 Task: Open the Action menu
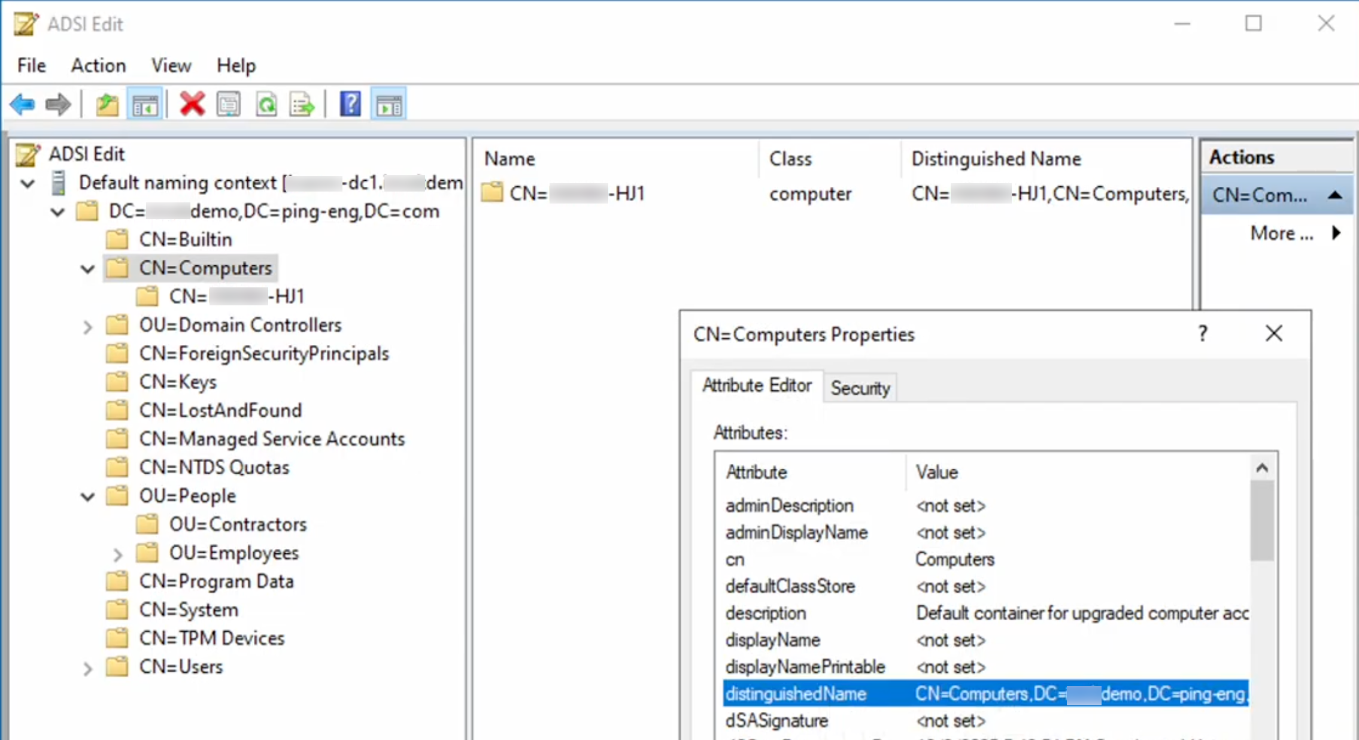[98, 65]
